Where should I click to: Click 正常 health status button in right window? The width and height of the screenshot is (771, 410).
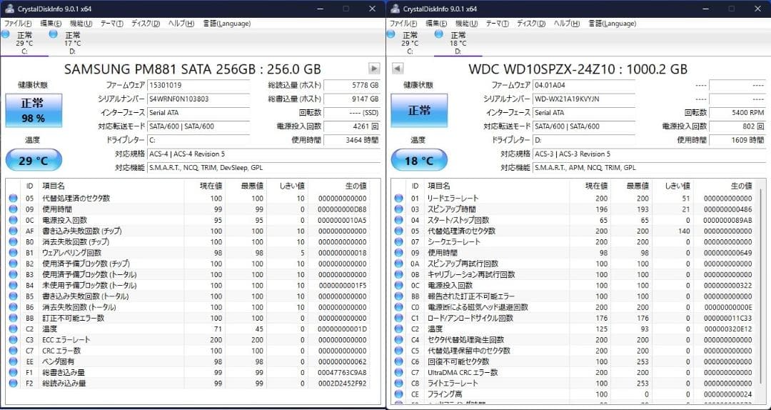click(419, 111)
